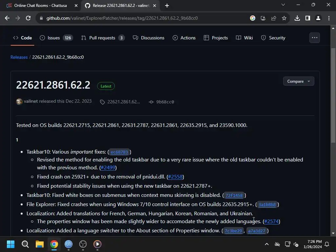Open the Wiki tab
The image size is (336, 252).
(244, 38)
